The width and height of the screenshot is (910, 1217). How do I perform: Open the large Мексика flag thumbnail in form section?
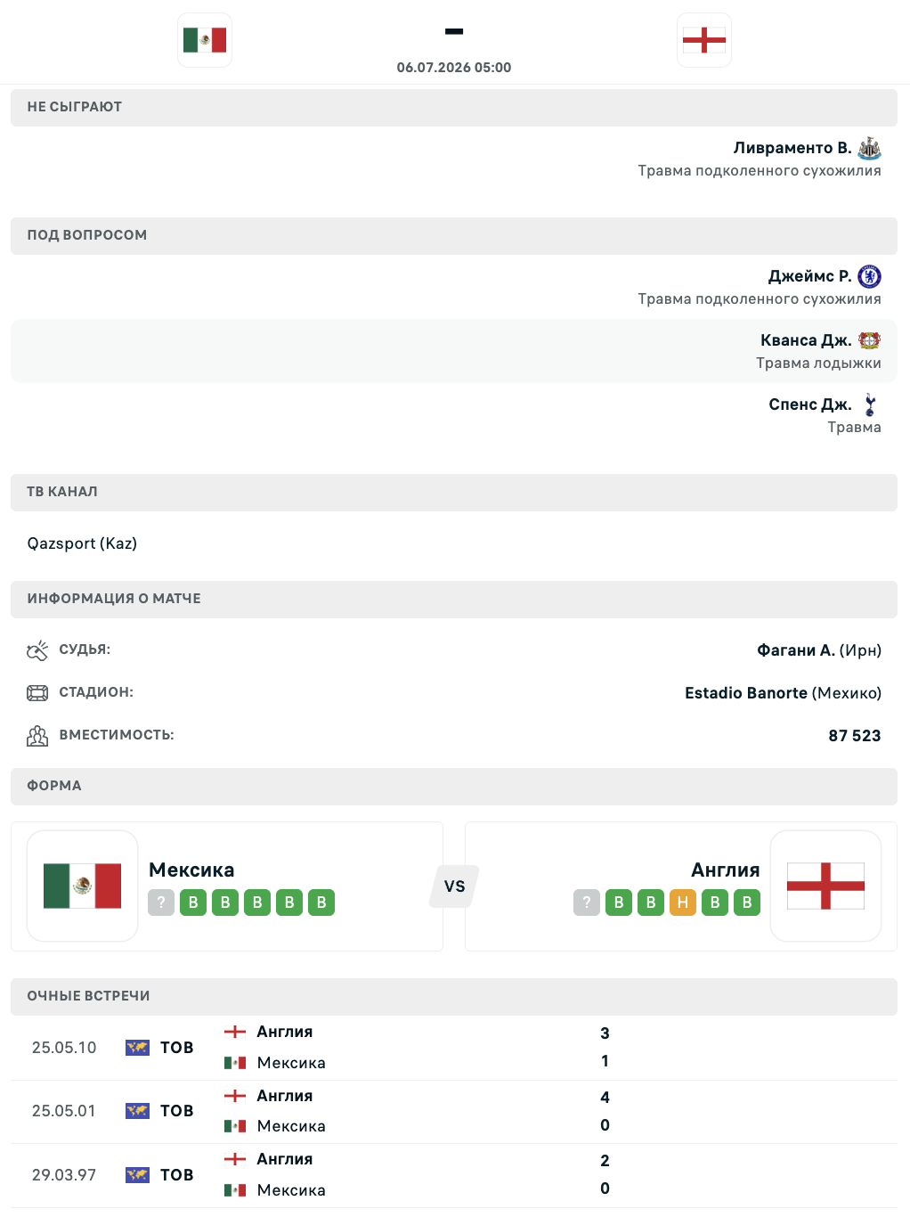click(x=82, y=886)
